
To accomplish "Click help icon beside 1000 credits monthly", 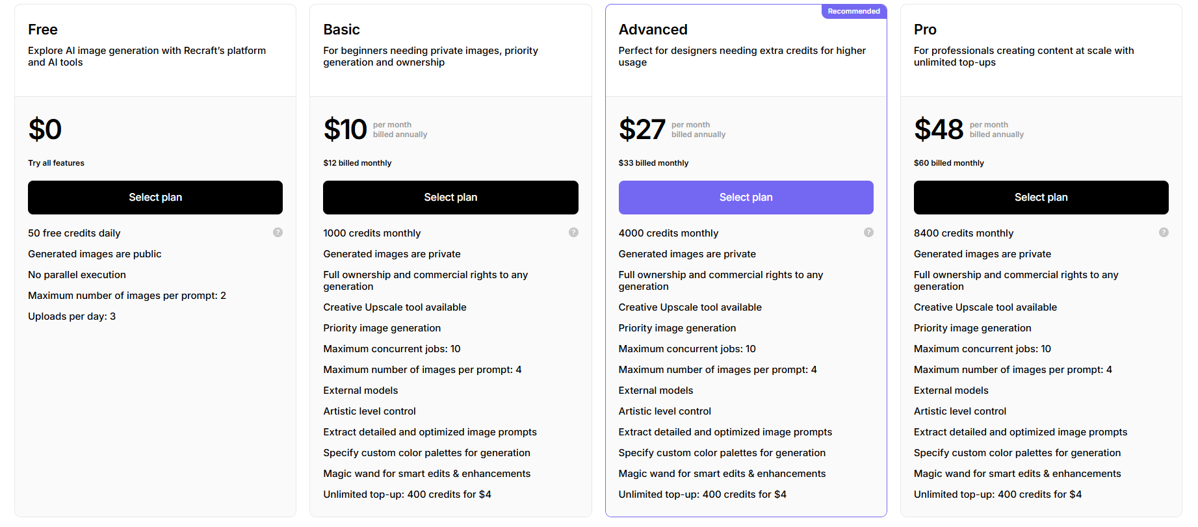I will coord(573,233).
